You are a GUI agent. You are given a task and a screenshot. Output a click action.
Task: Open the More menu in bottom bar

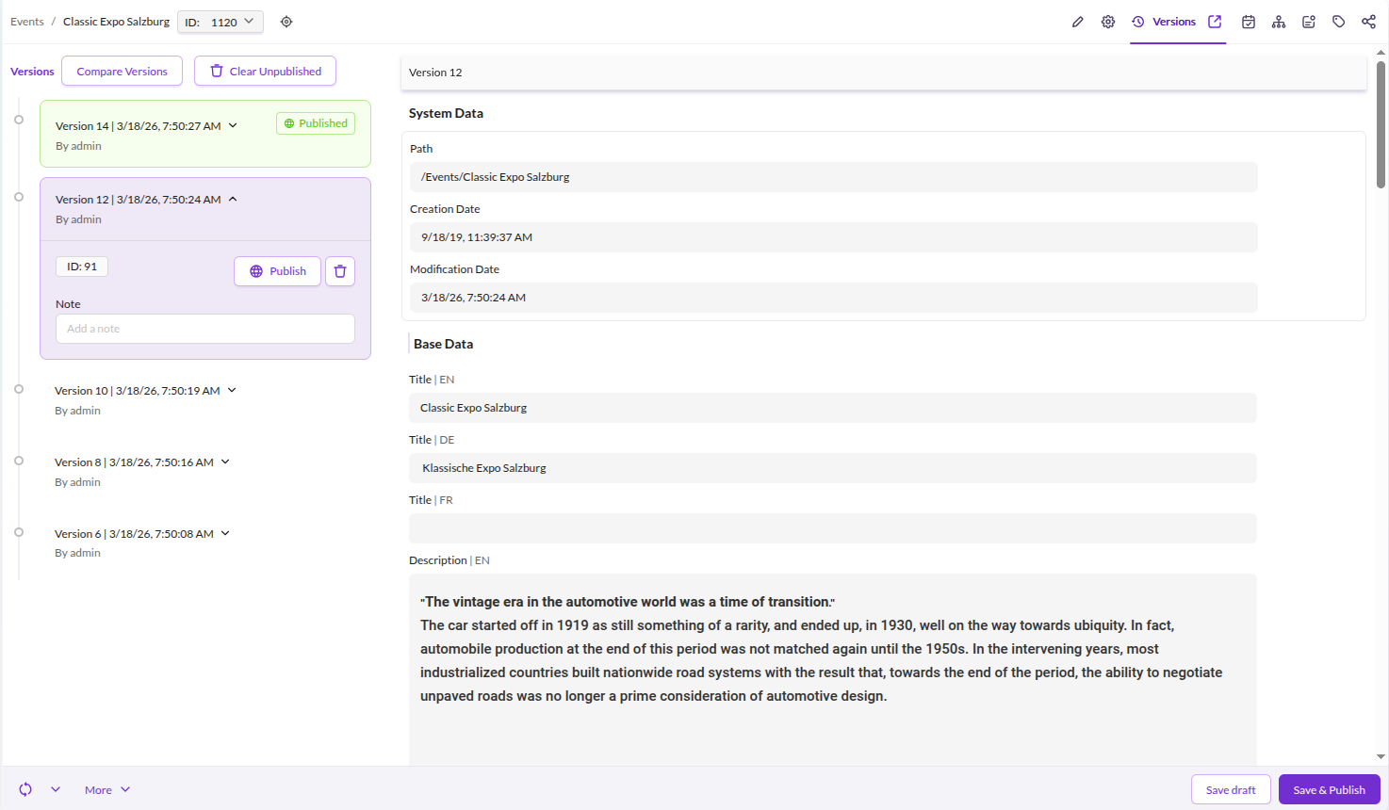pos(106,790)
